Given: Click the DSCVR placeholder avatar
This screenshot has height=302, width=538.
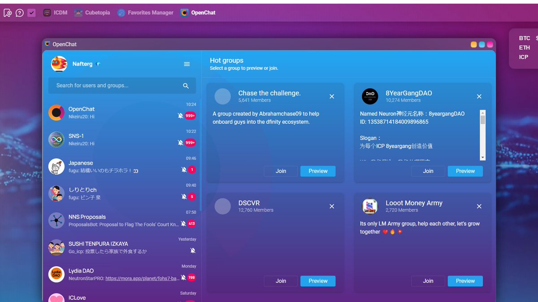Looking at the screenshot, I should pos(223,206).
